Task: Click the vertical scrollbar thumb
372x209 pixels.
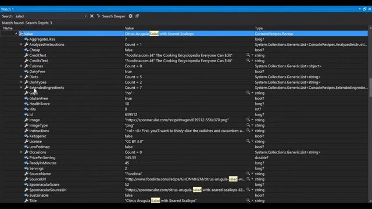Action: tap(370, 88)
